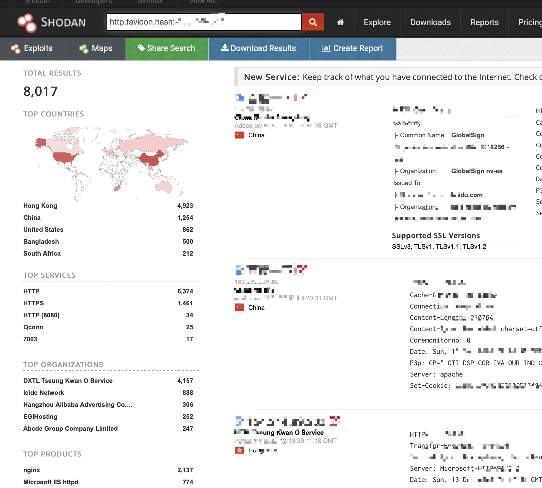The height and width of the screenshot is (488, 542).
Task: Click the Exploits icon
Action: [15, 48]
